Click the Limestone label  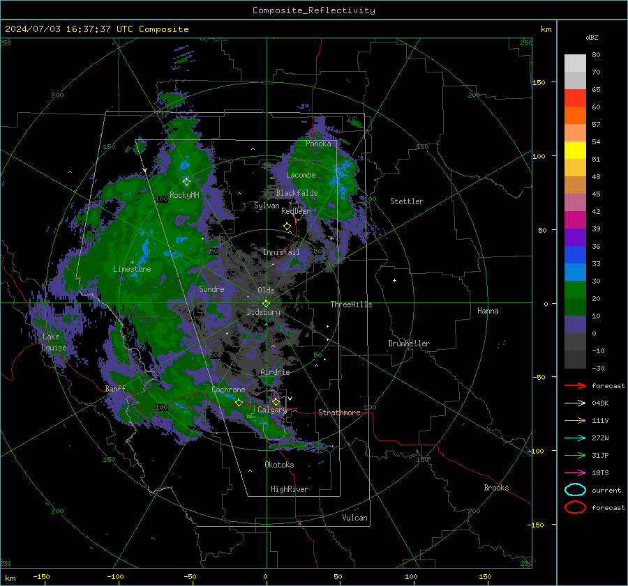click(132, 269)
